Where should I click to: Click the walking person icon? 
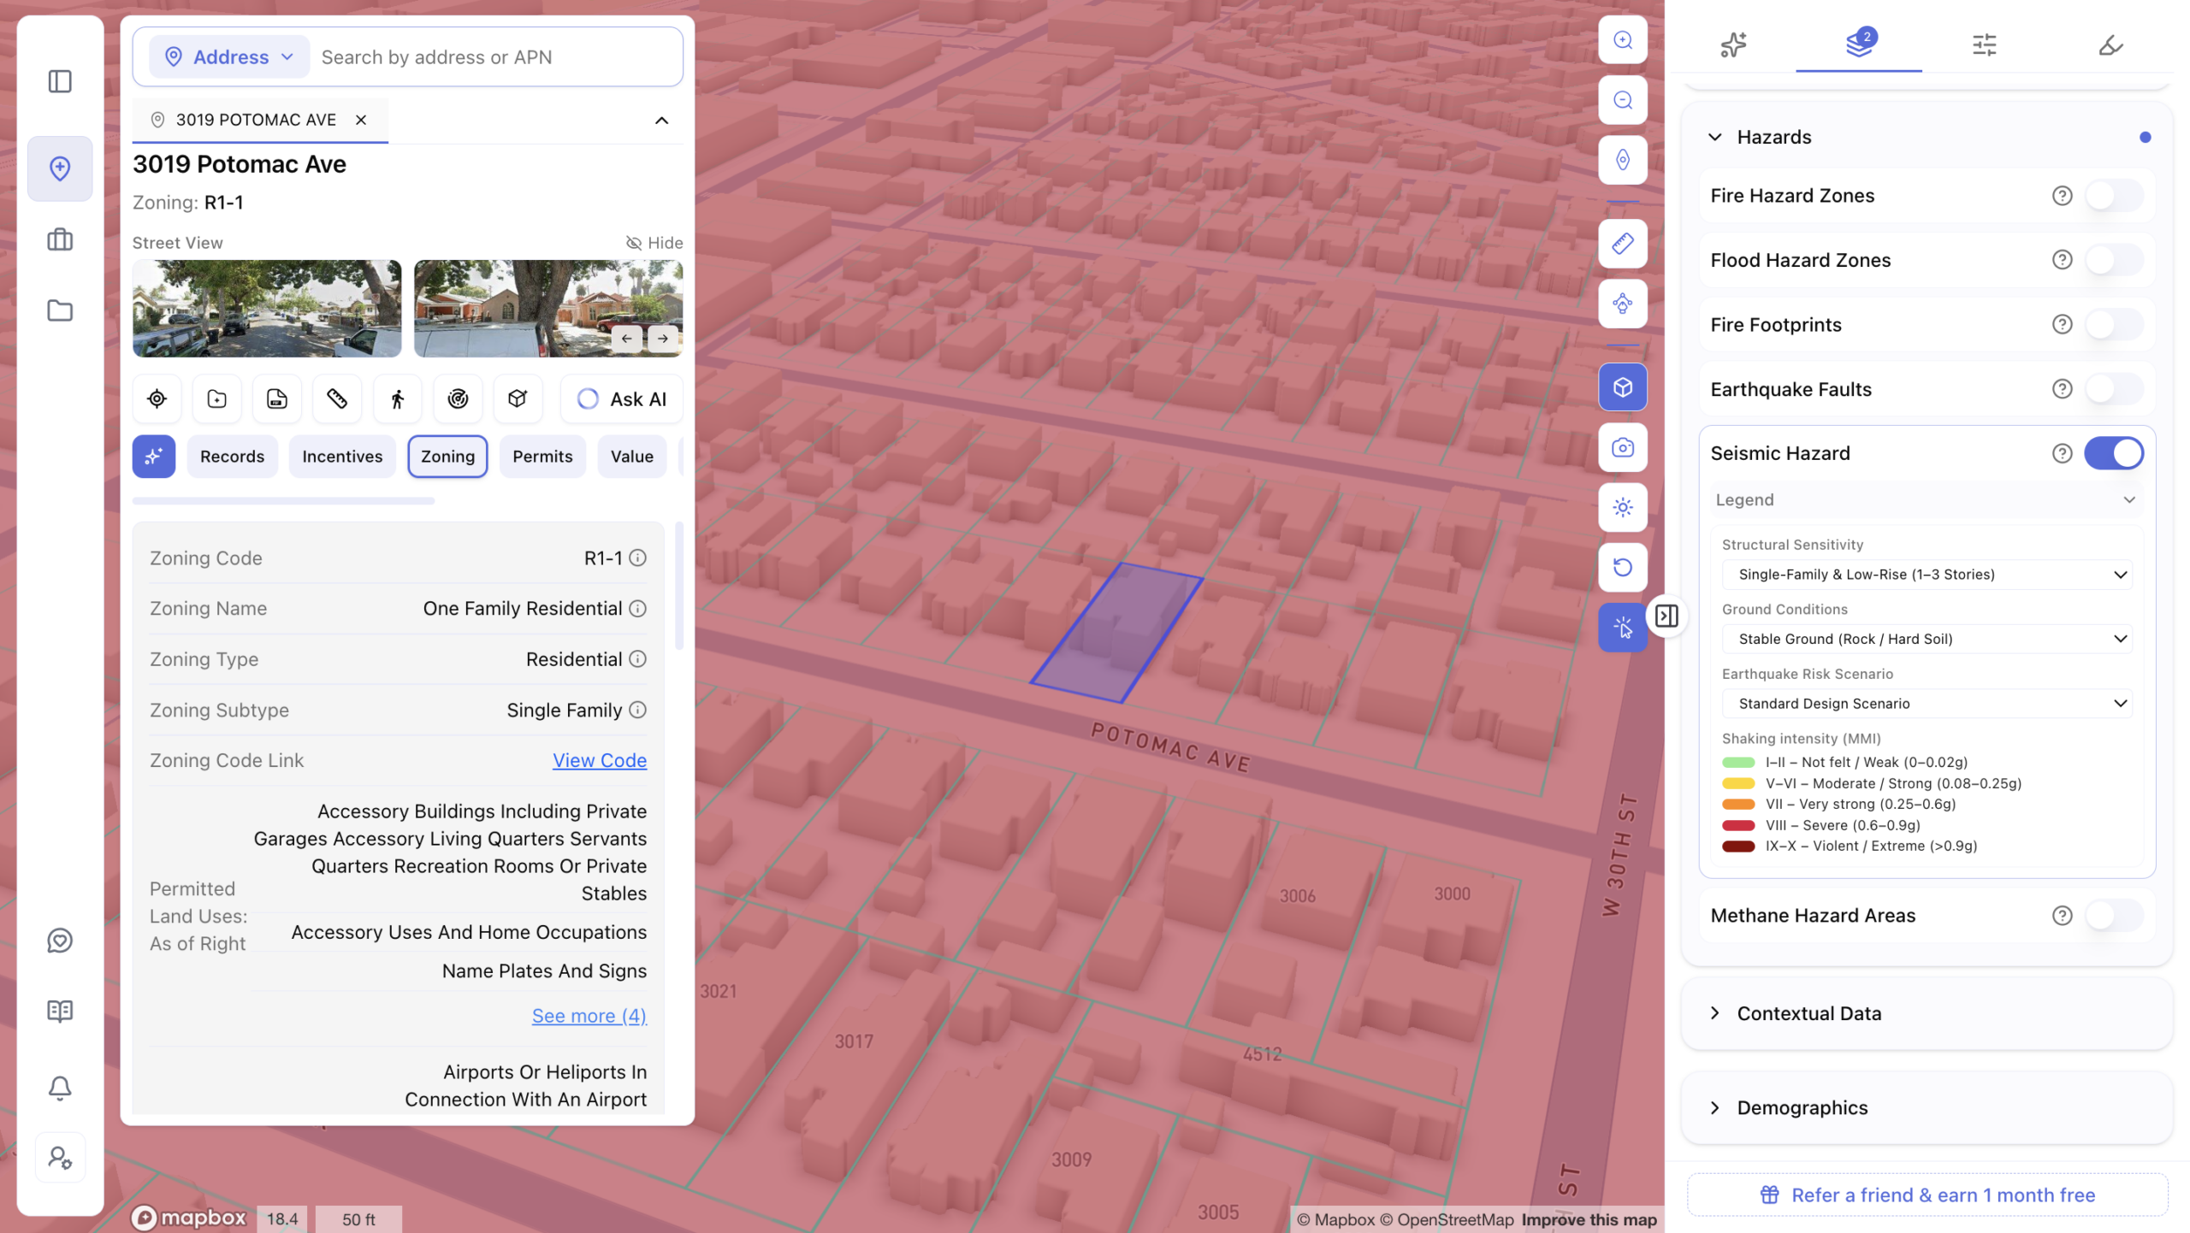398,398
